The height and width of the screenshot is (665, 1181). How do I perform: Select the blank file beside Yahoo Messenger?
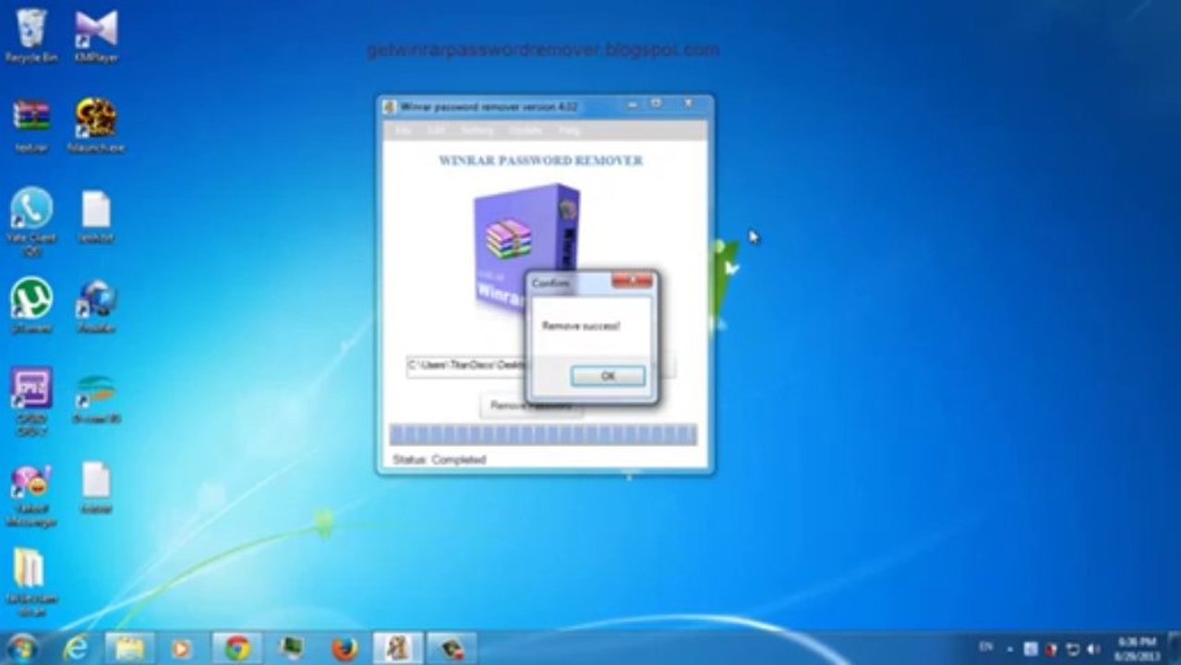click(x=96, y=488)
